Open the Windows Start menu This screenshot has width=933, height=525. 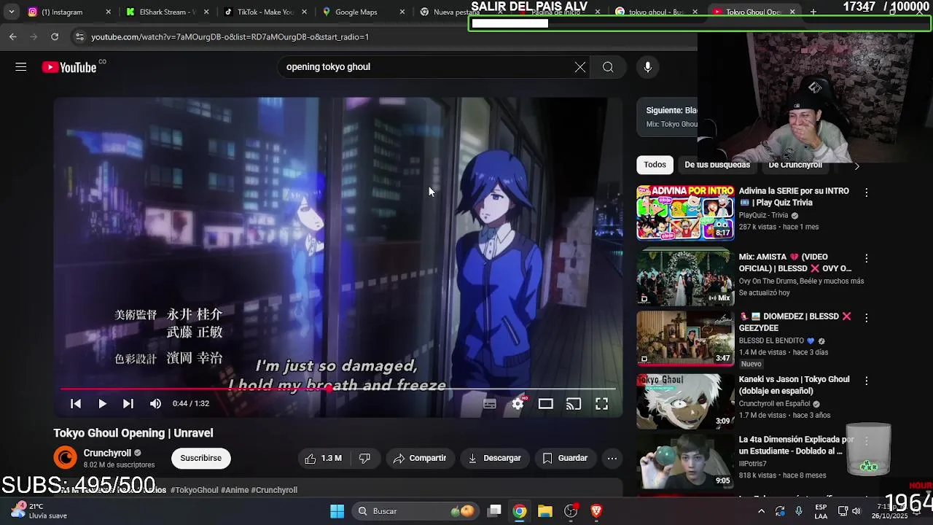pyautogui.click(x=337, y=511)
